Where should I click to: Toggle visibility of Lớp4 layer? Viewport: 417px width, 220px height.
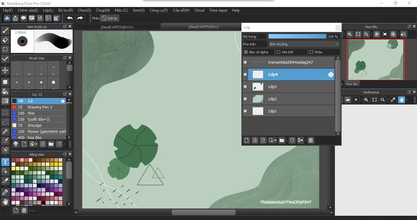pyautogui.click(x=245, y=74)
